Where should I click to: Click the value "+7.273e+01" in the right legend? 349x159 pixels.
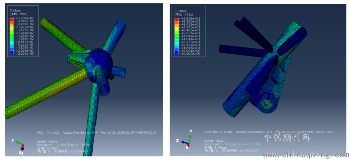[x=191, y=27]
